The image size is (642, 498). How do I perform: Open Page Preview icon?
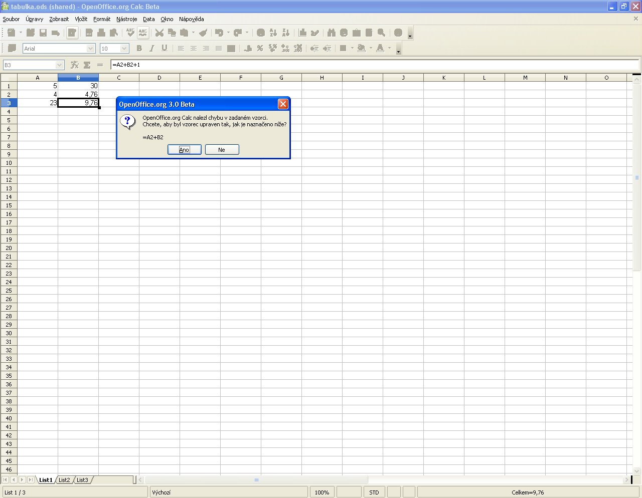(x=114, y=33)
